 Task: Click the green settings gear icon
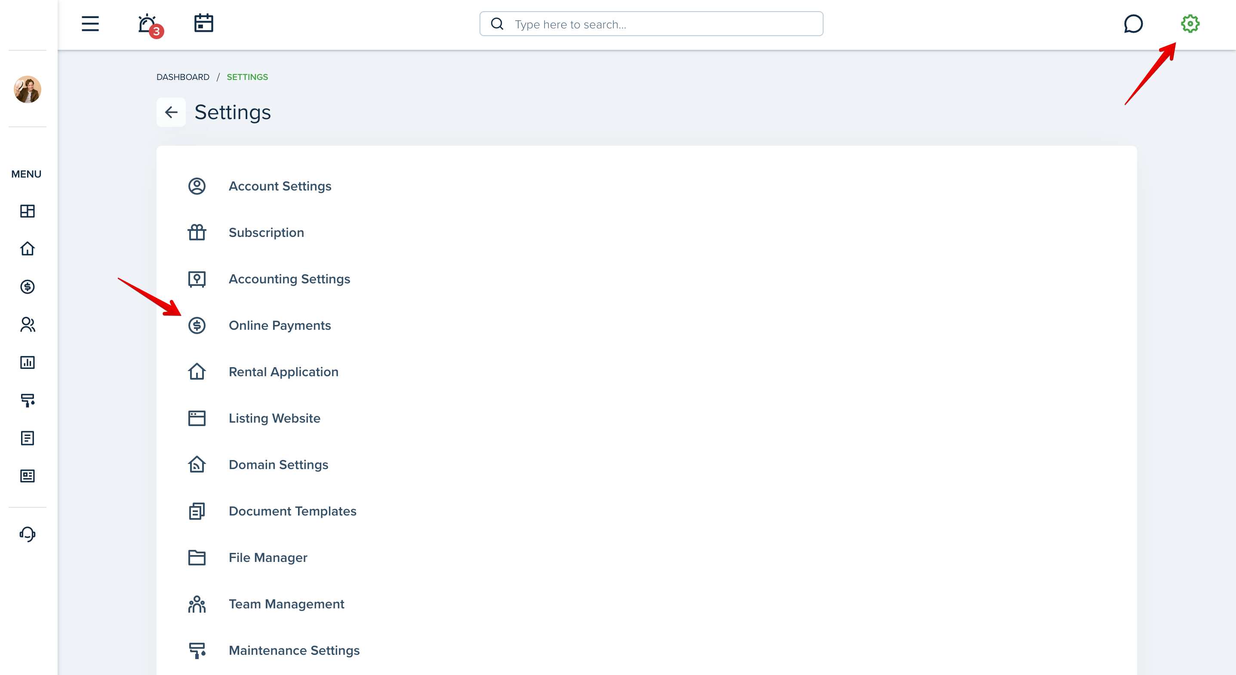coord(1190,24)
